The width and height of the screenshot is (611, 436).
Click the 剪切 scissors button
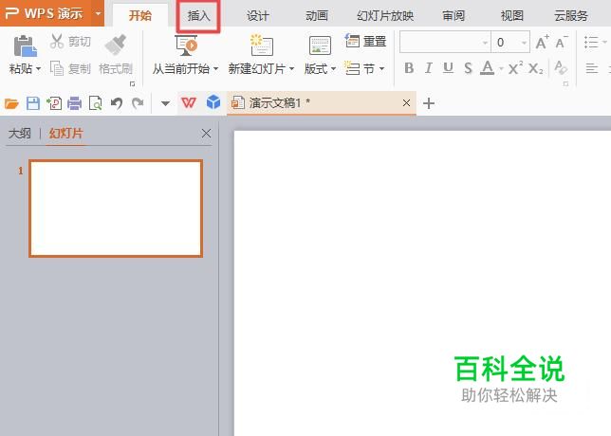pyautogui.click(x=70, y=42)
